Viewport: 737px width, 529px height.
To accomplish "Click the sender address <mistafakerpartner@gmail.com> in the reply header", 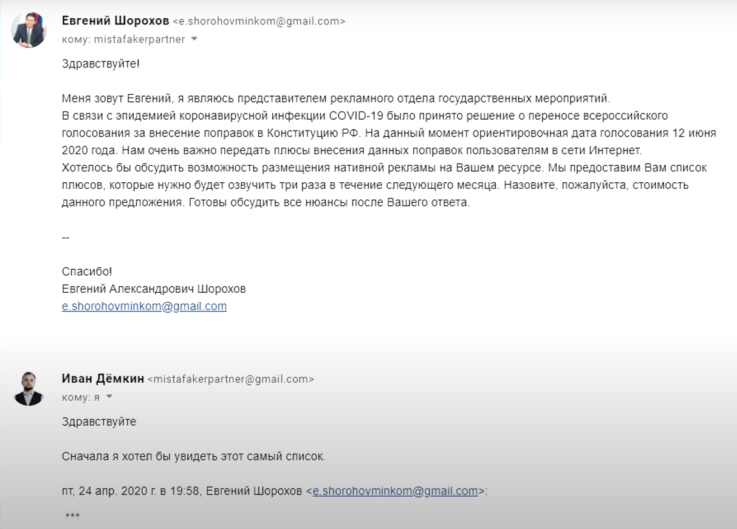I will pyautogui.click(x=231, y=379).
